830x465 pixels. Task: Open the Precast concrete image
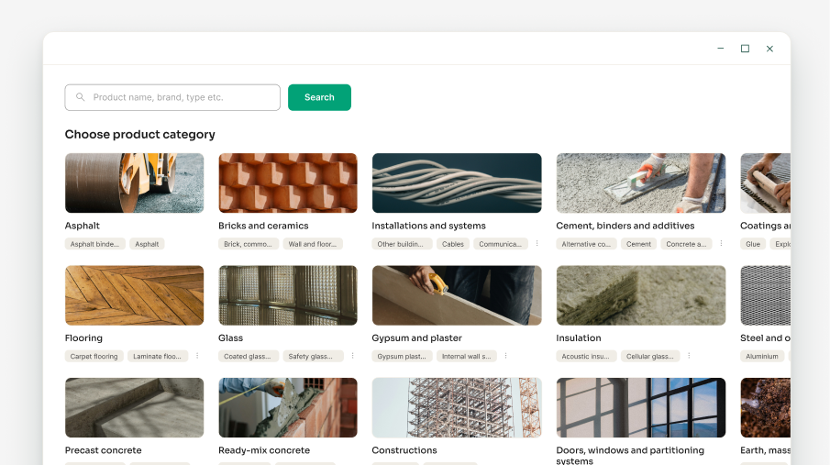click(135, 408)
